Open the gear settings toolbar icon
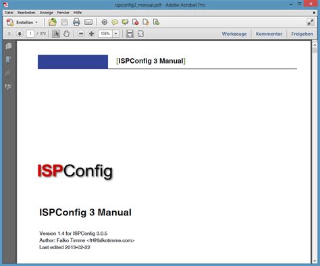Image resolution: width=320 pixels, height=266 pixels. coord(105,22)
